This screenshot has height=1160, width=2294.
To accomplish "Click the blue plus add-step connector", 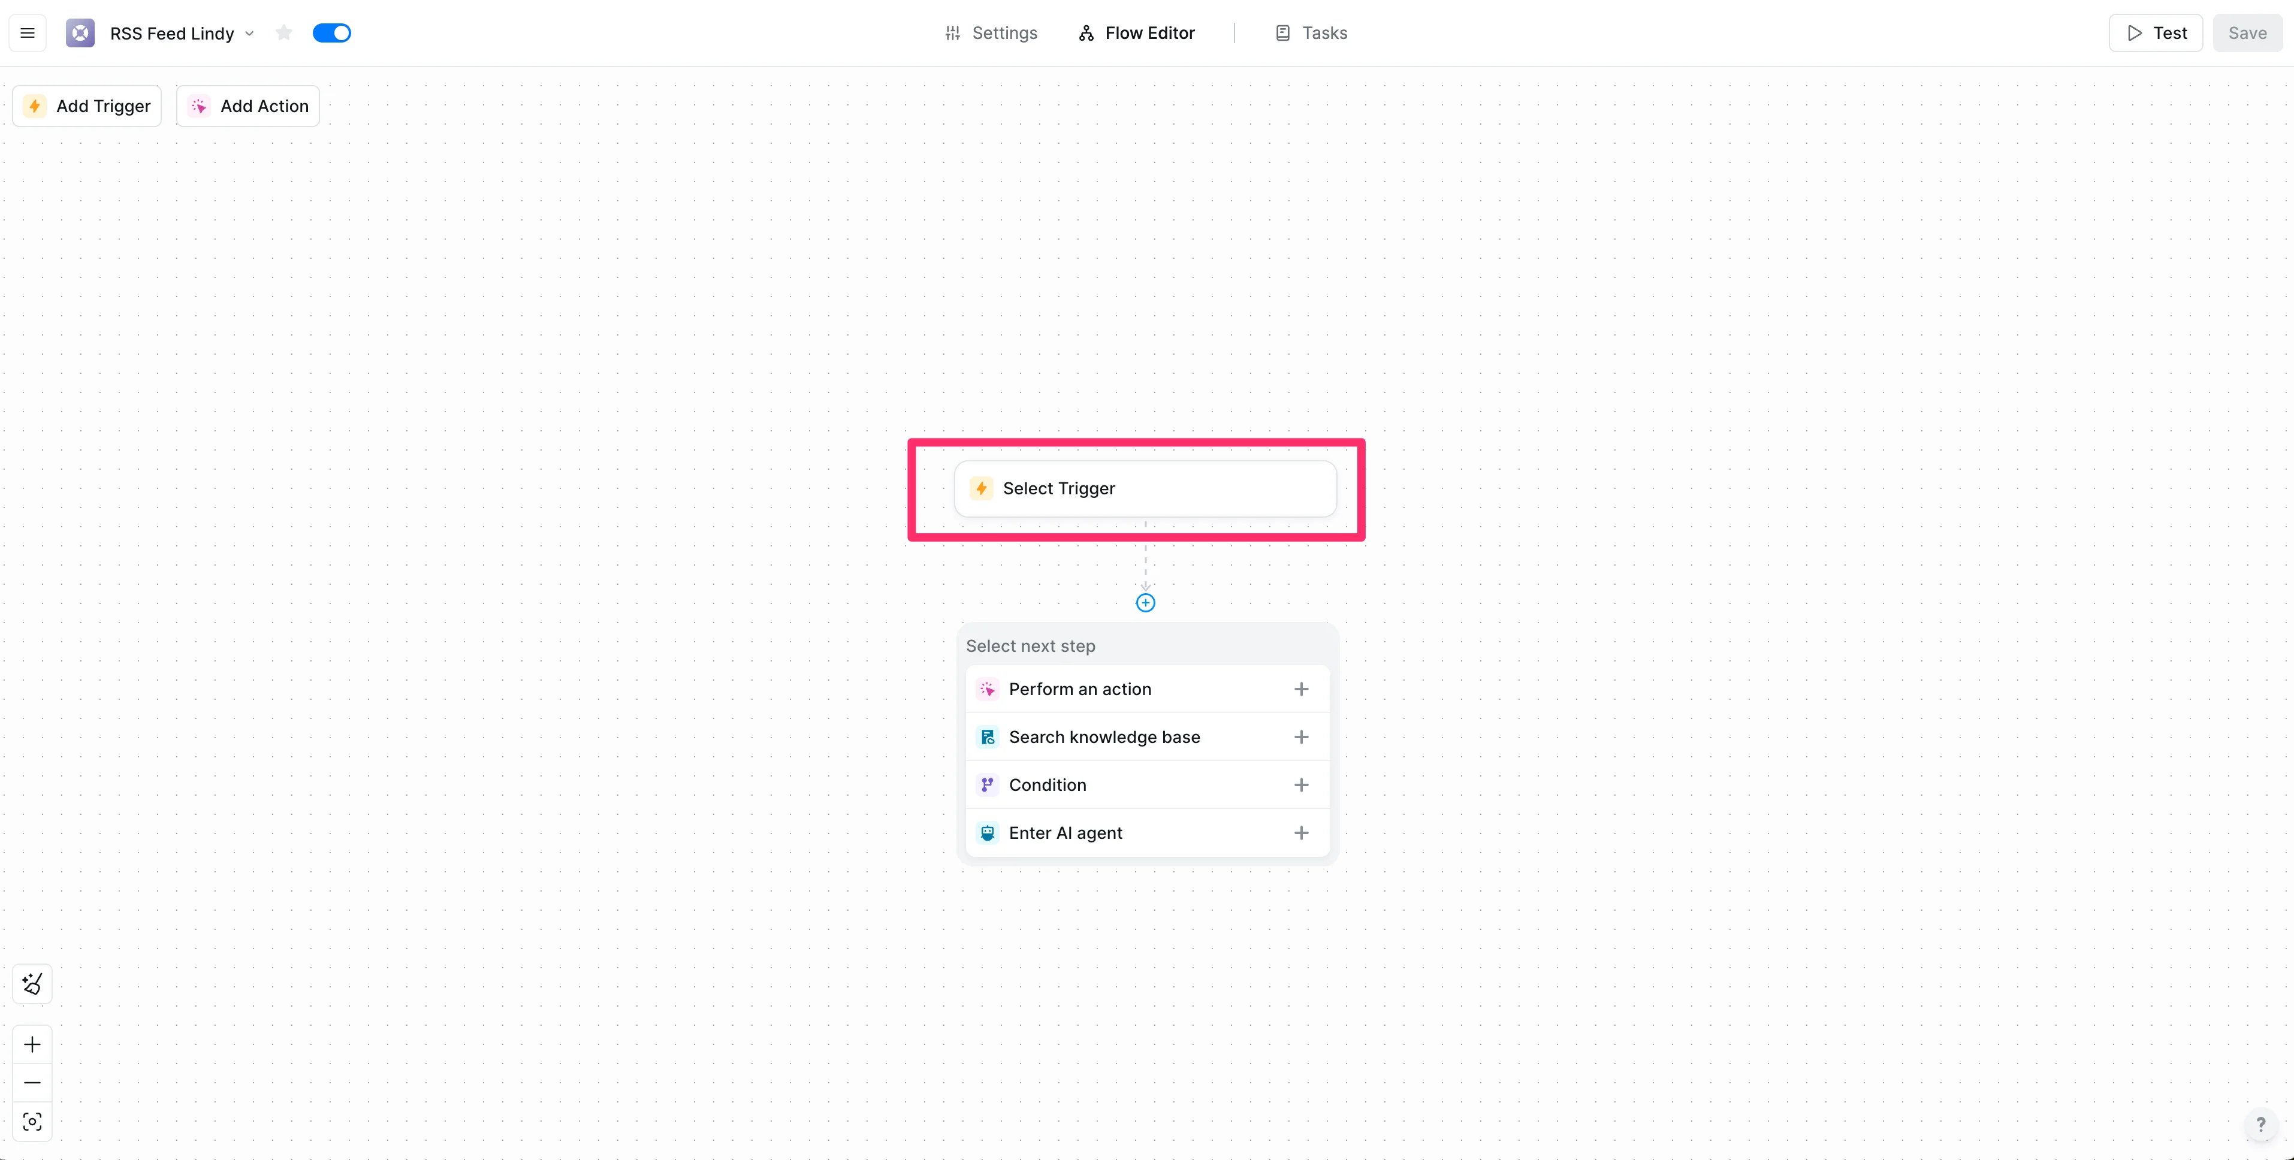I will [1145, 603].
